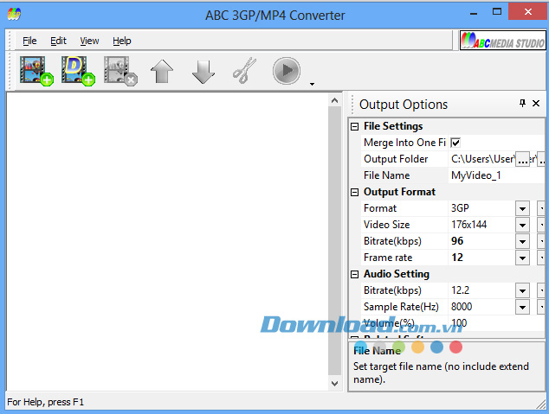Viewport: 549px width, 414px height.
Task: Click the File Name field MyVideo_1
Action: coord(495,175)
